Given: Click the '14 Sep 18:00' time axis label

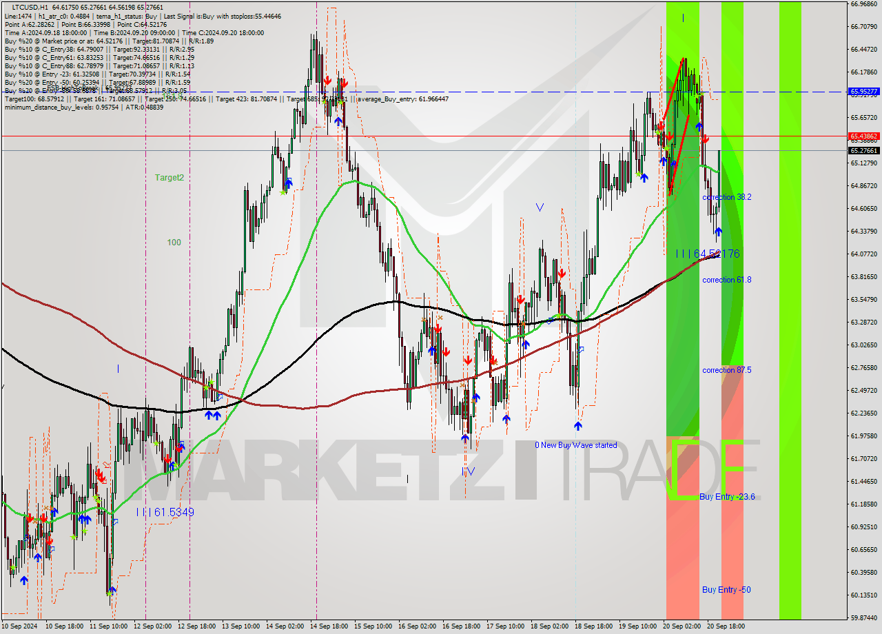Looking at the screenshot, I should [x=328, y=626].
